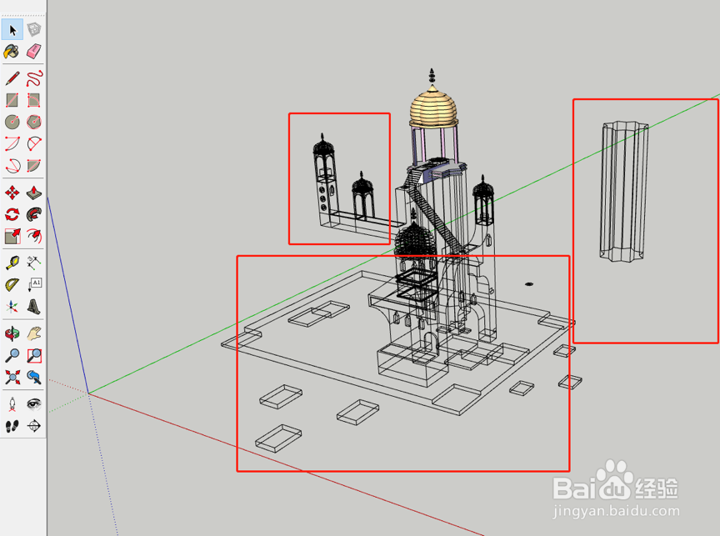Pick the pink Eraser tool

tap(34, 52)
